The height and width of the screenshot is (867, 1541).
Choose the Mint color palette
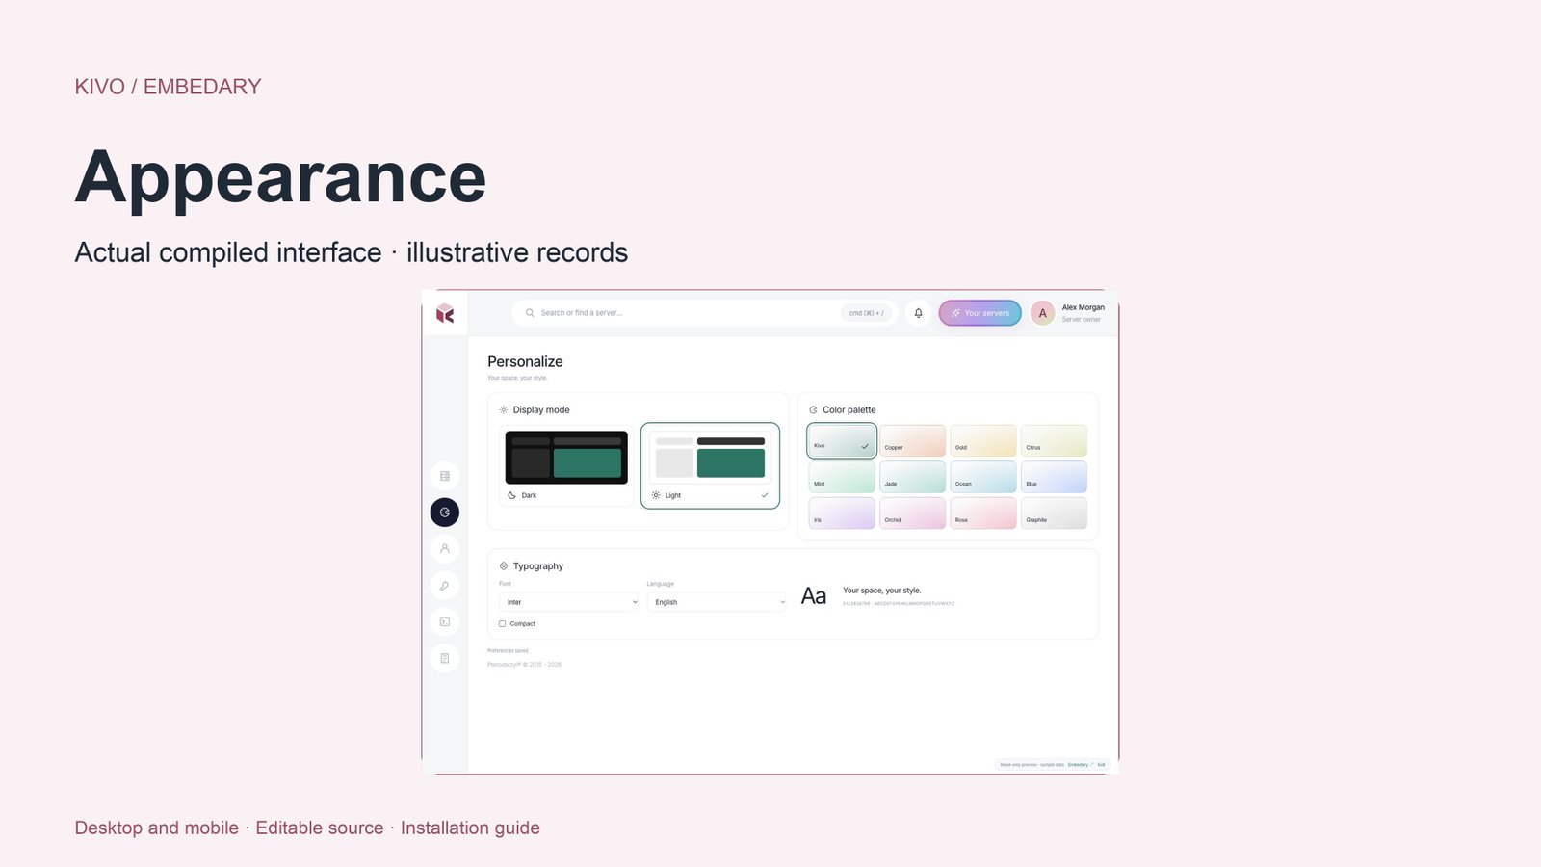[842, 477]
